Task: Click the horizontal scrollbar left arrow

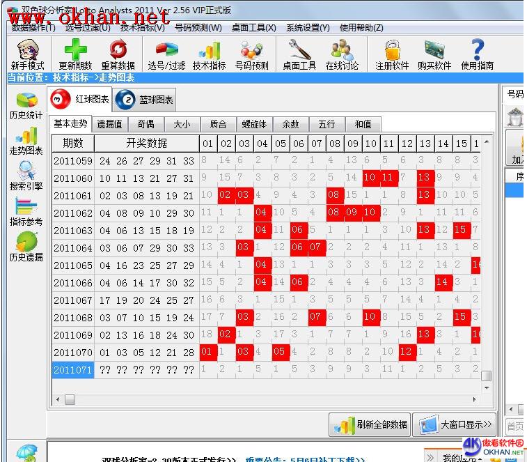Action: [58, 399]
